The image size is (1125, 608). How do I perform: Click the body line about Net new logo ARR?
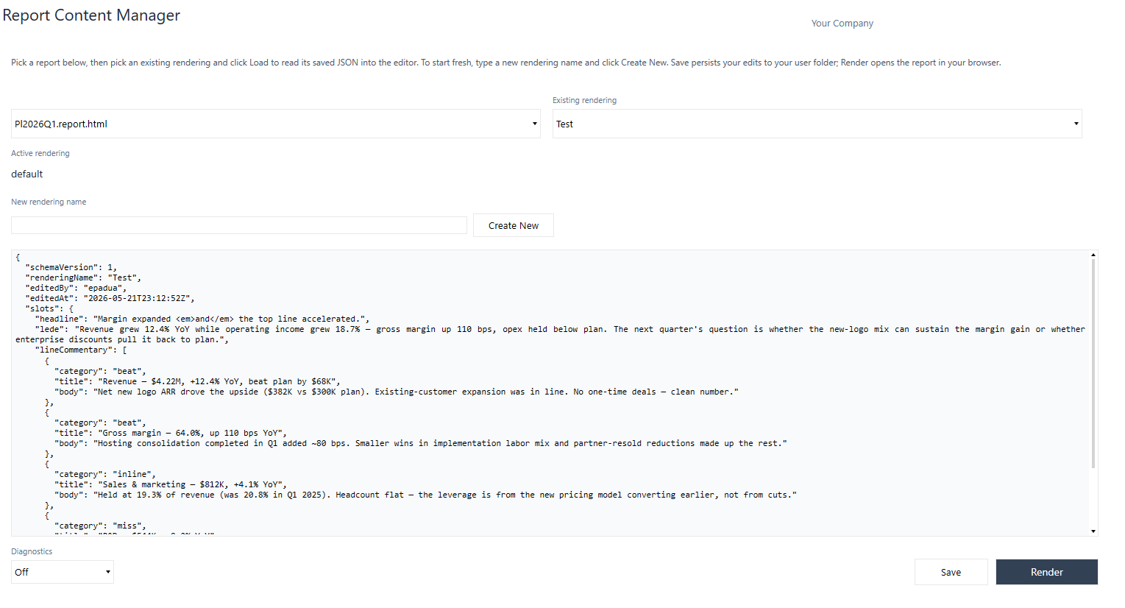point(397,392)
